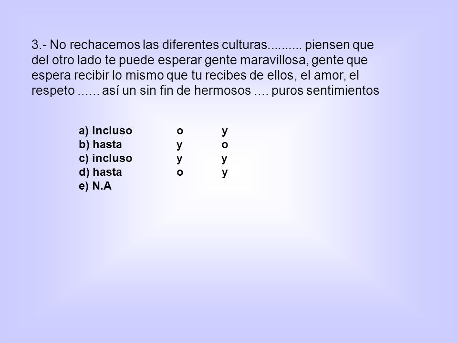Image resolution: width=458 pixels, height=343 pixels.
Task: Select answer option b) hasta
Action: (x=100, y=144)
